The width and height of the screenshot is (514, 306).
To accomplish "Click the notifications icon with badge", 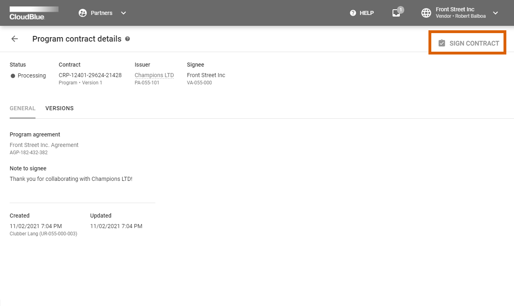I will click(396, 13).
